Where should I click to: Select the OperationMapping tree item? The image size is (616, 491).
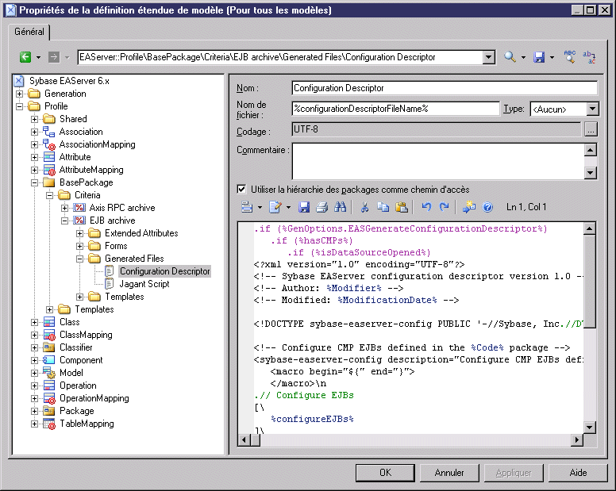[94, 398]
